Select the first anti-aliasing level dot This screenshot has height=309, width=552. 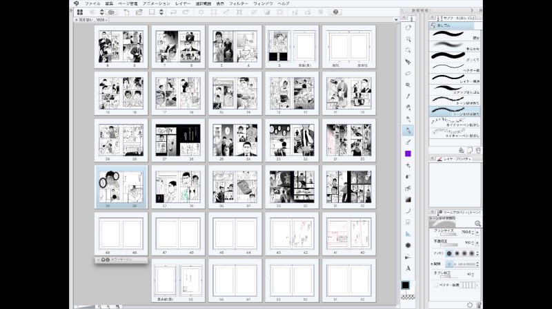pyautogui.click(x=449, y=253)
